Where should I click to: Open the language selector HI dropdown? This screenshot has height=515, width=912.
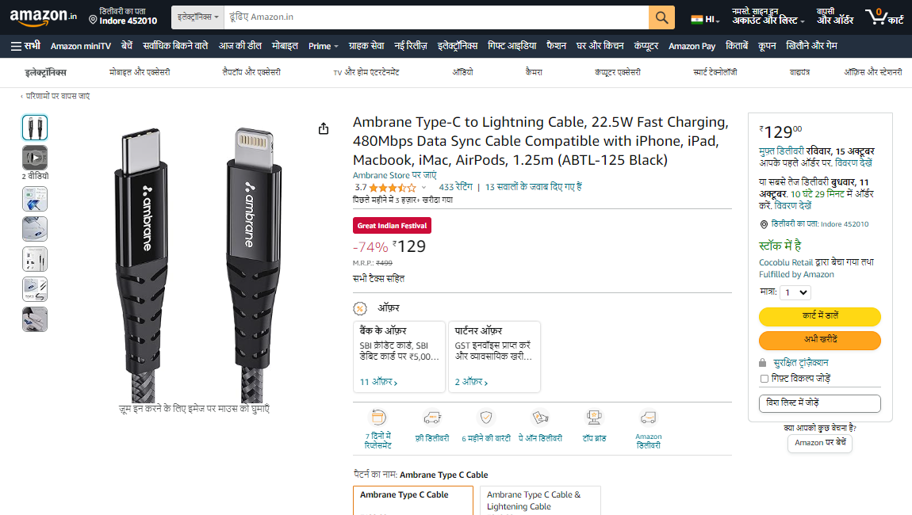coord(706,19)
